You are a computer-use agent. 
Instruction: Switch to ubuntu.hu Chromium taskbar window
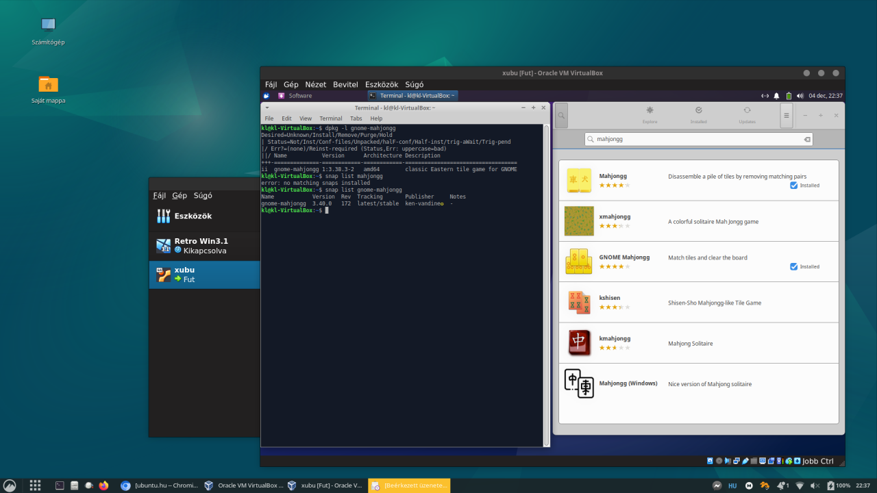[x=159, y=485]
